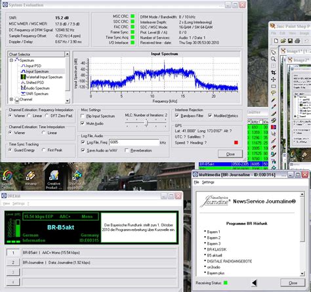Open the ? help menu in DREAM

28,203
